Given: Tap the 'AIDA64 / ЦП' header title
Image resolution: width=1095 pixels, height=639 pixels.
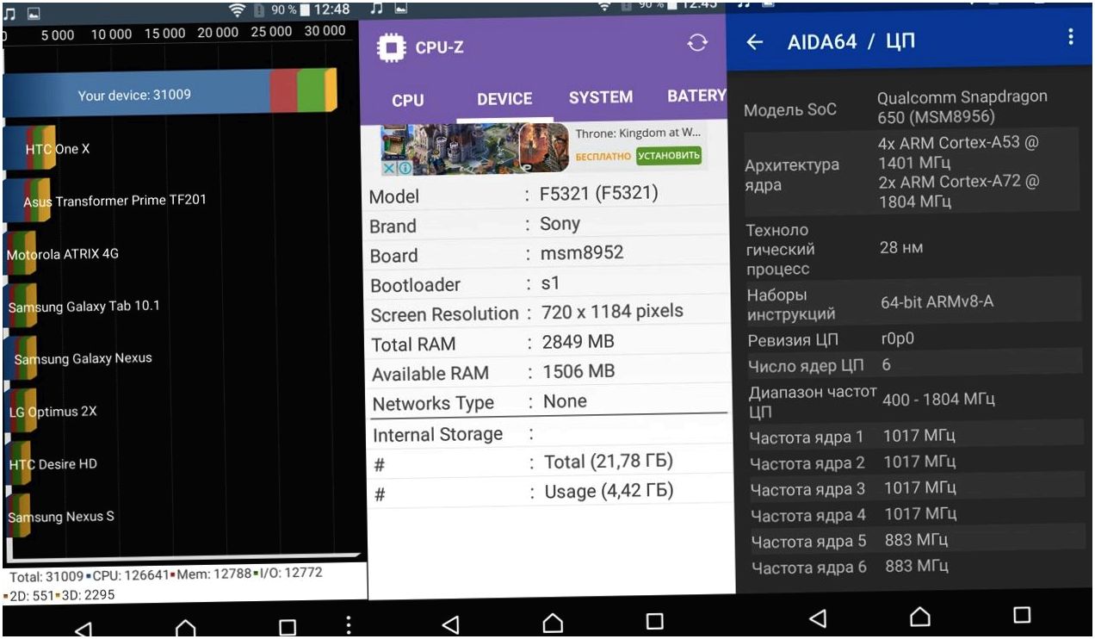Looking at the screenshot, I should coord(851,41).
